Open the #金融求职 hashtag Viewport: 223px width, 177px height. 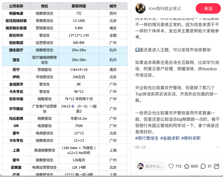point(170,138)
